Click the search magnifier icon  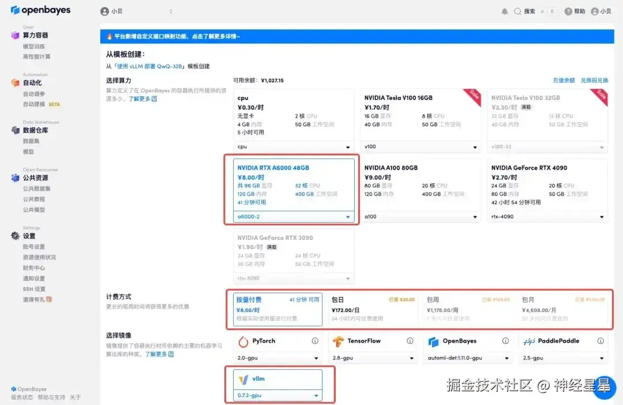click(517, 12)
